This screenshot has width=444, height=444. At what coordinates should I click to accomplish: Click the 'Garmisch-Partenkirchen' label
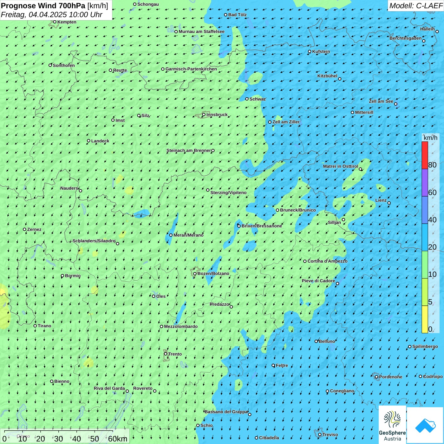click(191, 69)
